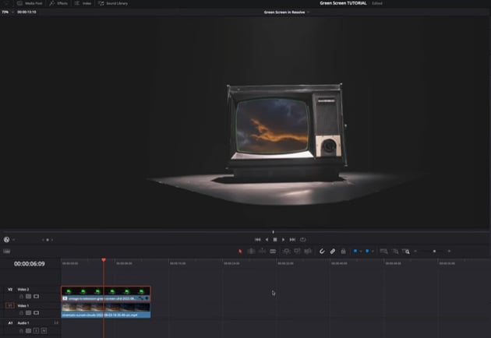The image size is (491, 338).
Task: Disable the Video 1 track visibility
Action: pos(37,312)
